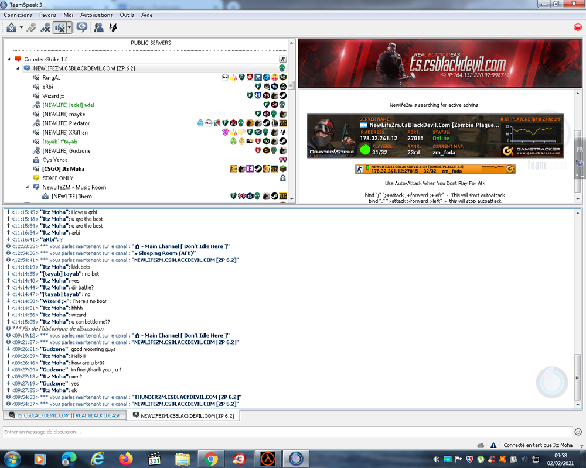Open the Connexions menu
This screenshot has width=586, height=468.
(18, 15)
